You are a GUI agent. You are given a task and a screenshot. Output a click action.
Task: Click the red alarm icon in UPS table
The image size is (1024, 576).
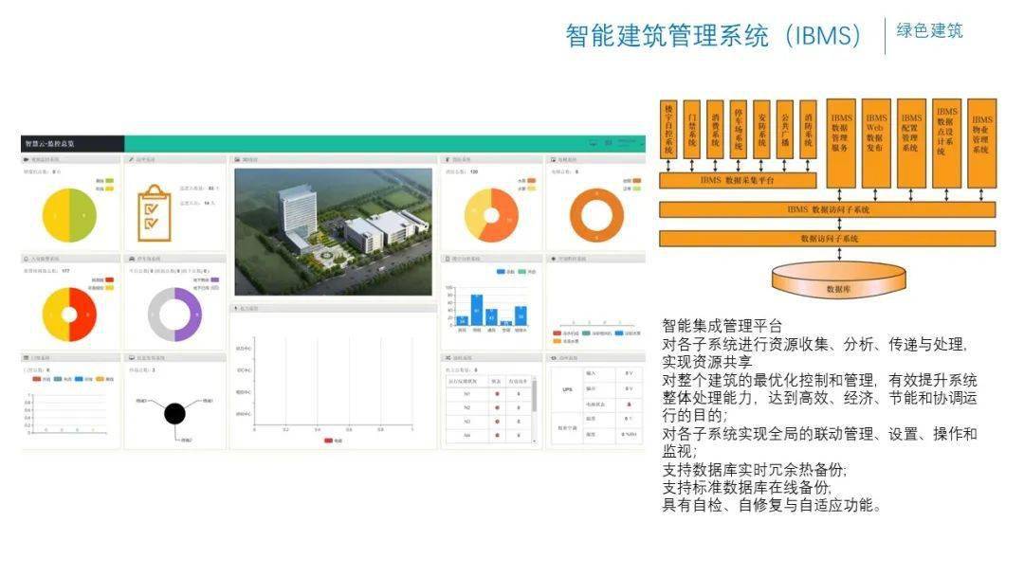coord(628,403)
